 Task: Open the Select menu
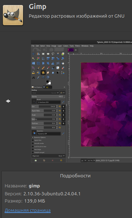pos(42,46)
